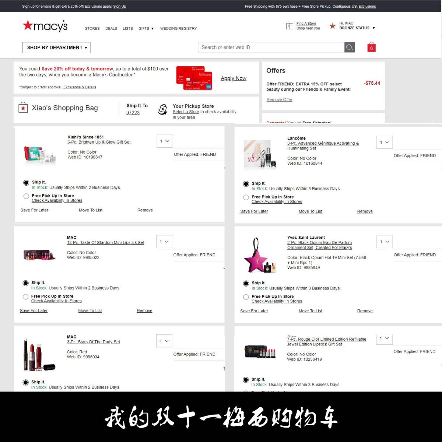The width and height of the screenshot is (442, 442).
Task: Click the search or web ID field
Action: click(x=271, y=47)
